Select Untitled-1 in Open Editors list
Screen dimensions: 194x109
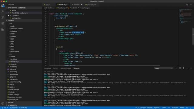15,15
